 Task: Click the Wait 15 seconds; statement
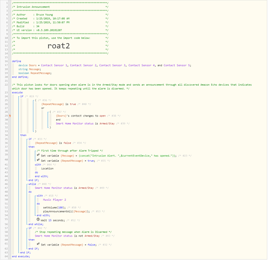click(x=53, y=220)
